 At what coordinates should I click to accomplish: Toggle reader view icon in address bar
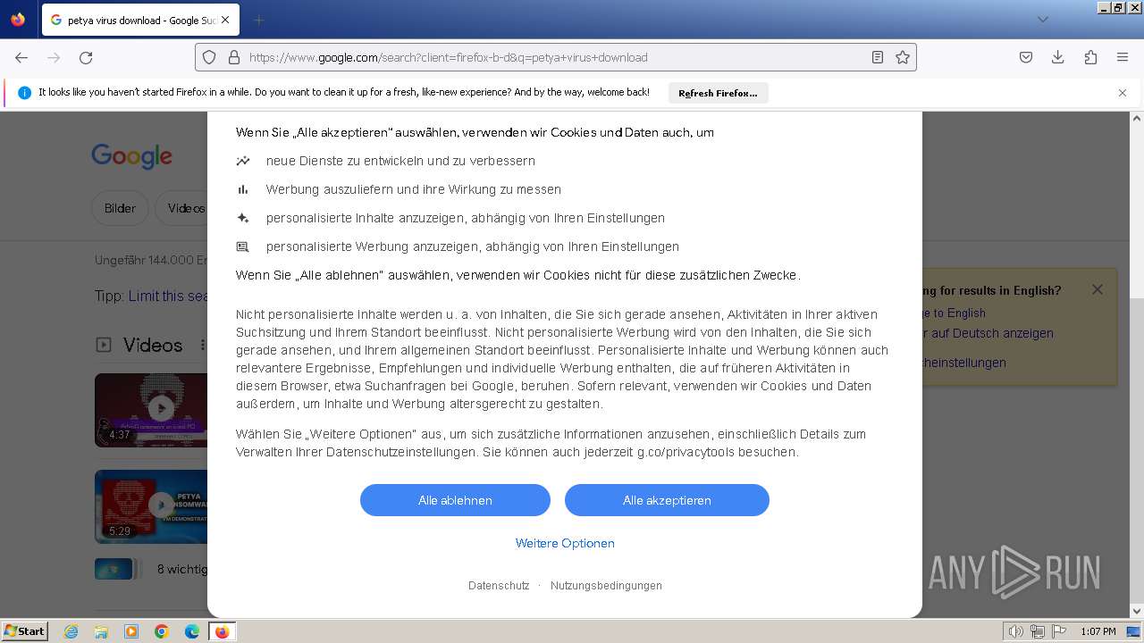click(x=878, y=57)
